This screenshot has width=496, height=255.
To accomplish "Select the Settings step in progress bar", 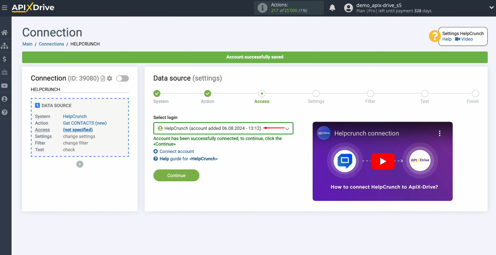I will 316,93.
